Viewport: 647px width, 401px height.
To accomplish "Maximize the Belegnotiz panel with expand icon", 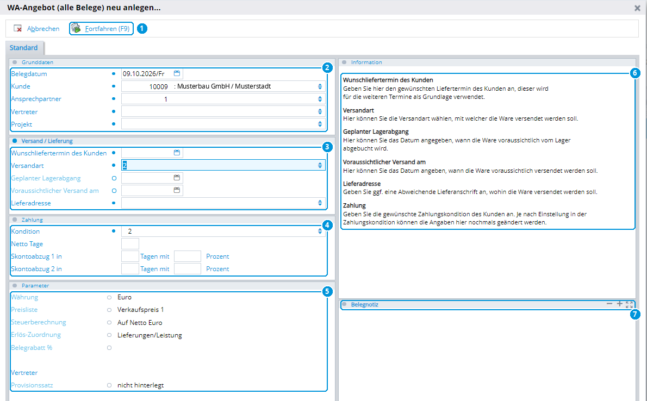I will click(x=629, y=304).
